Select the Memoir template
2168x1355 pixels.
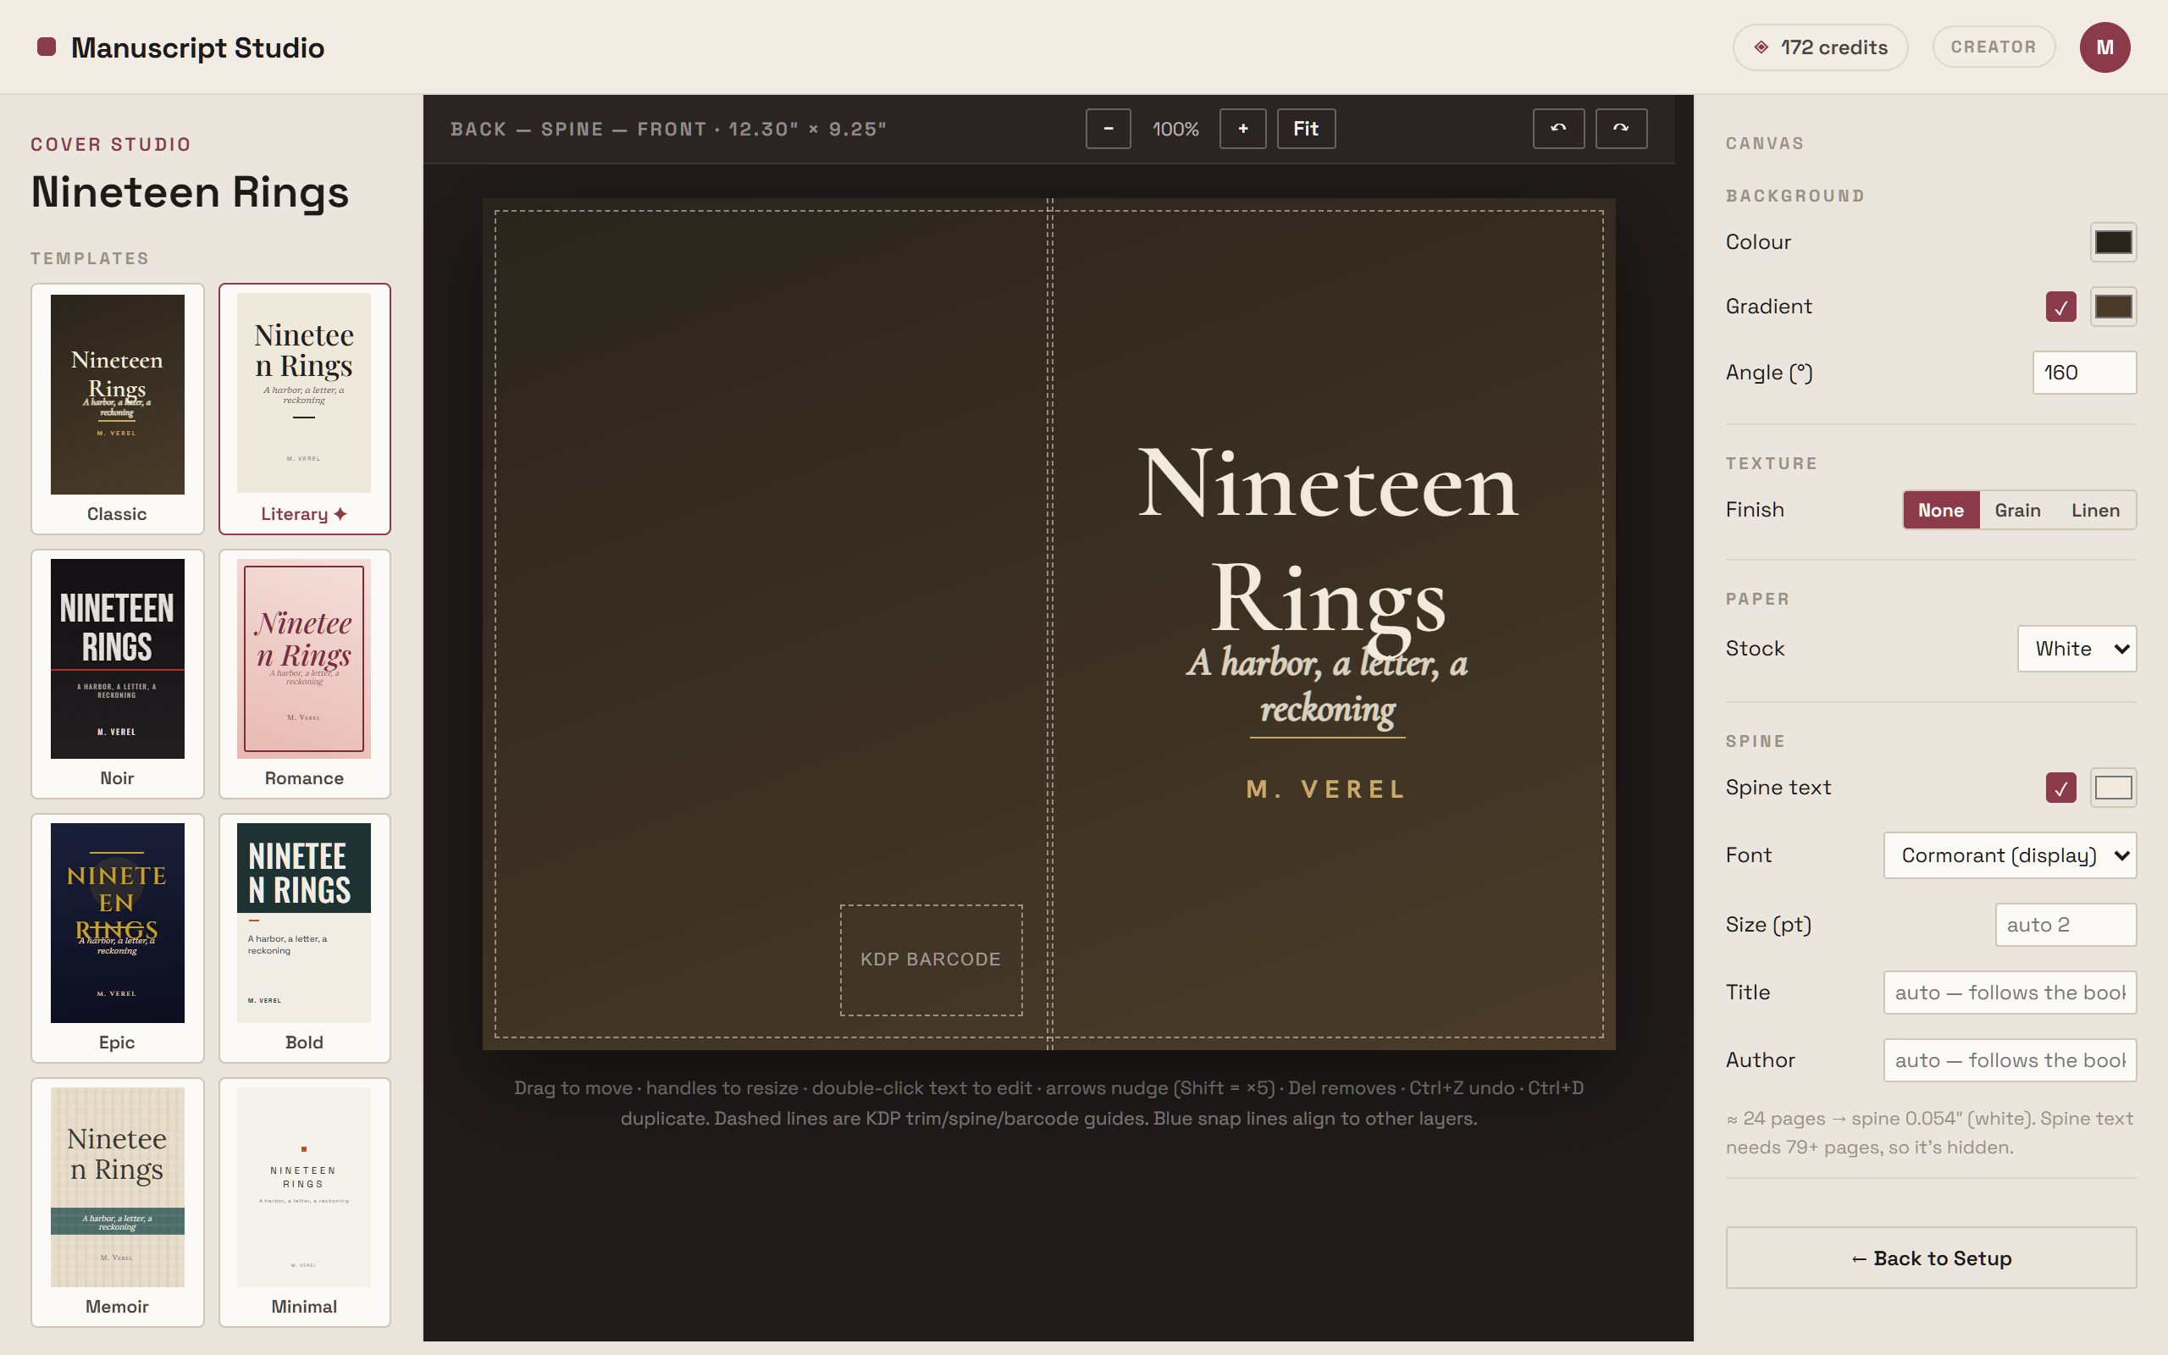[x=118, y=1202]
